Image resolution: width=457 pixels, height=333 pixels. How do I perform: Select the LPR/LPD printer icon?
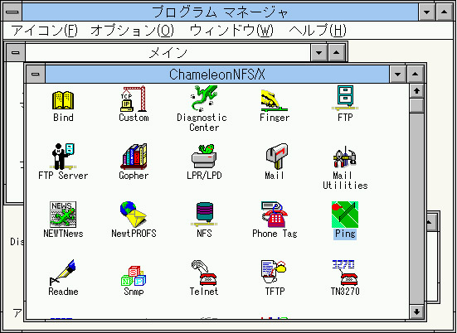tap(204, 157)
